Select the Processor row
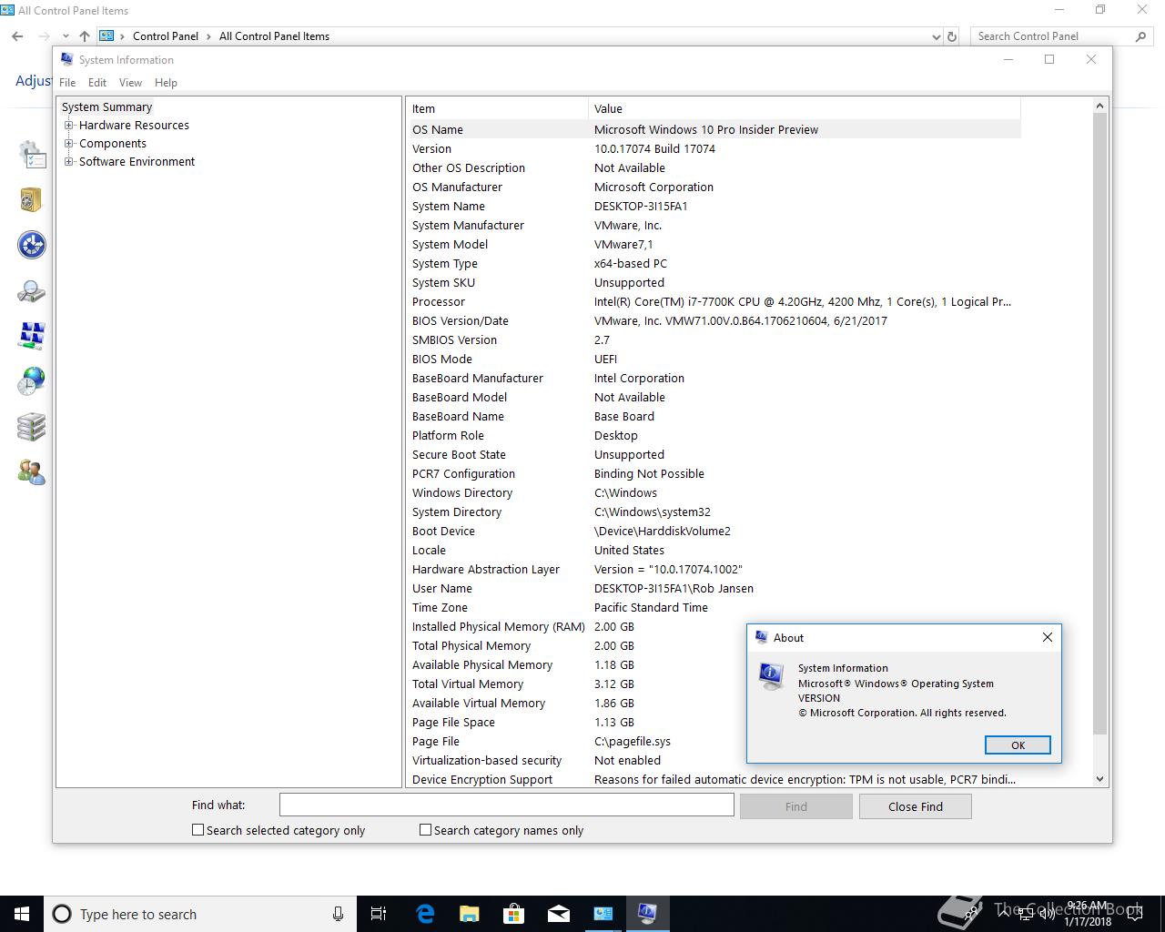The height and width of the screenshot is (932, 1165). click(x=714, y=301)
